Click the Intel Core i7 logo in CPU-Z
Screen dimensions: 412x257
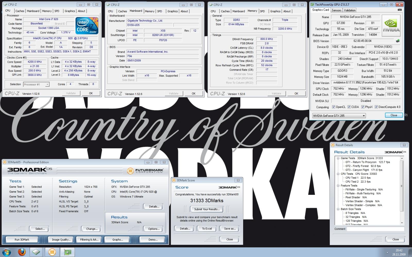(87, 26)
